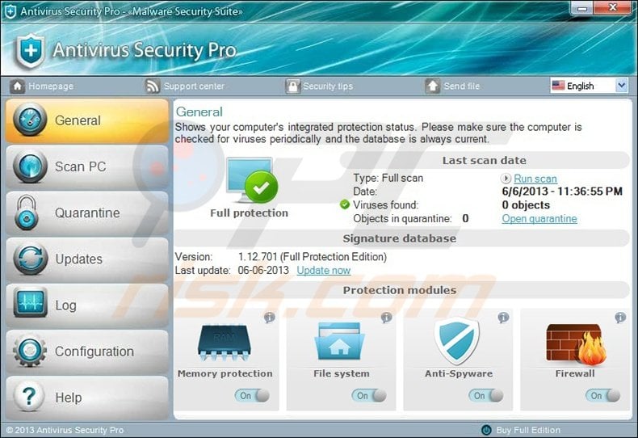
Task: Click the Quarantine padlock icon
Action: click(x=27, y=213)
